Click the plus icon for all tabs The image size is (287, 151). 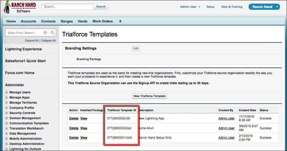point(120,21)
